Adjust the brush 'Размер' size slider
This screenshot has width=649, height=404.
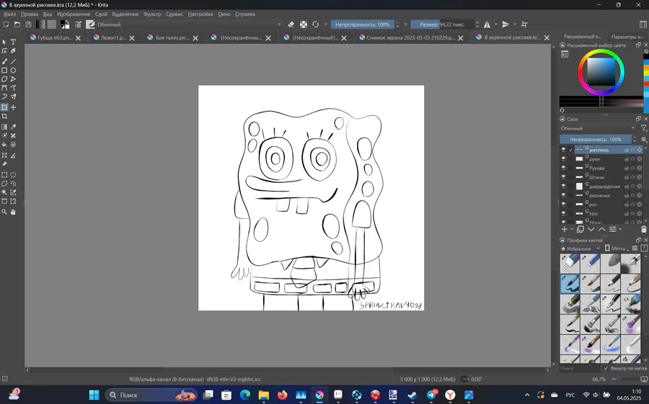(x=442, y=24)
